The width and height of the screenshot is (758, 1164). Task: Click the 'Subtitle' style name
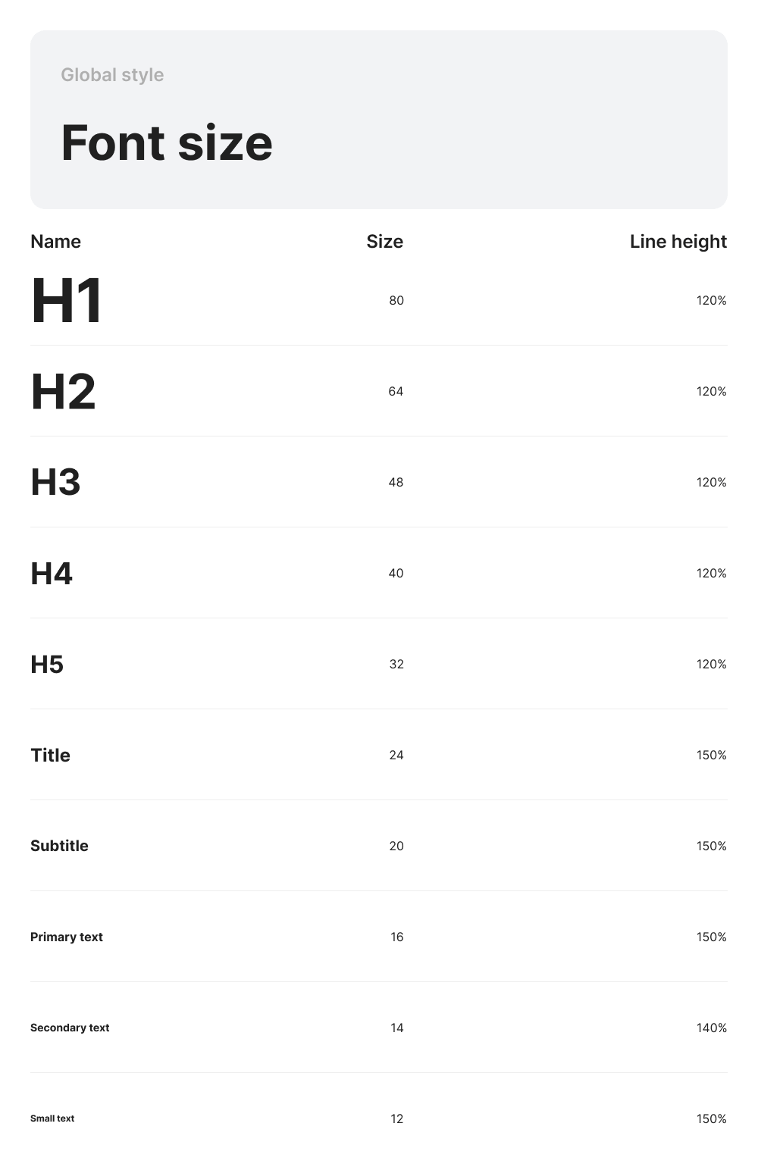click(x=59, y=846)
